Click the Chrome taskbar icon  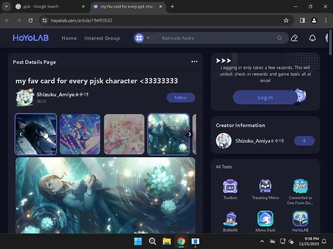point(181,241)
